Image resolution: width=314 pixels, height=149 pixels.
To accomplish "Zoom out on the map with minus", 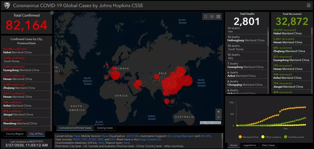I will coord(219,117).
